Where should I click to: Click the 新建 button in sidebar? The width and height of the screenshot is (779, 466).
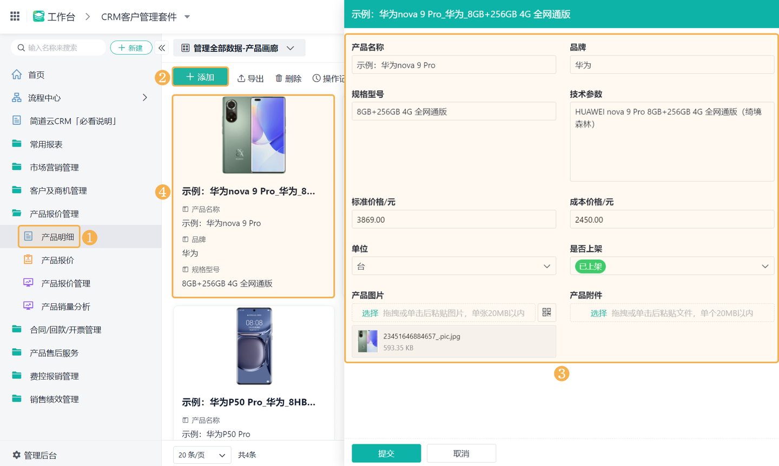coord(131,48)
